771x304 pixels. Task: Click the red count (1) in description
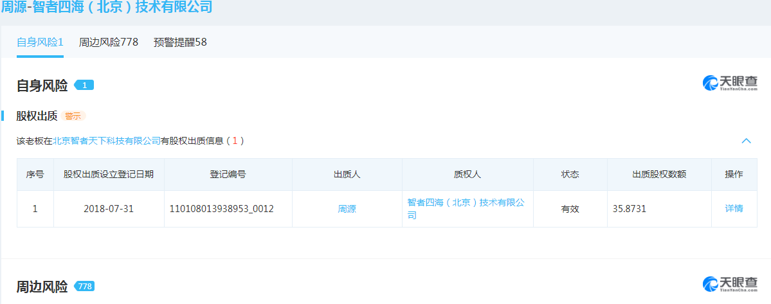click(x=235, y=141)
